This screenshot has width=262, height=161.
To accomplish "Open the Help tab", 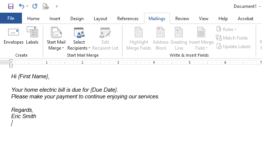I will pyautogui.click(x=223, y=18).
